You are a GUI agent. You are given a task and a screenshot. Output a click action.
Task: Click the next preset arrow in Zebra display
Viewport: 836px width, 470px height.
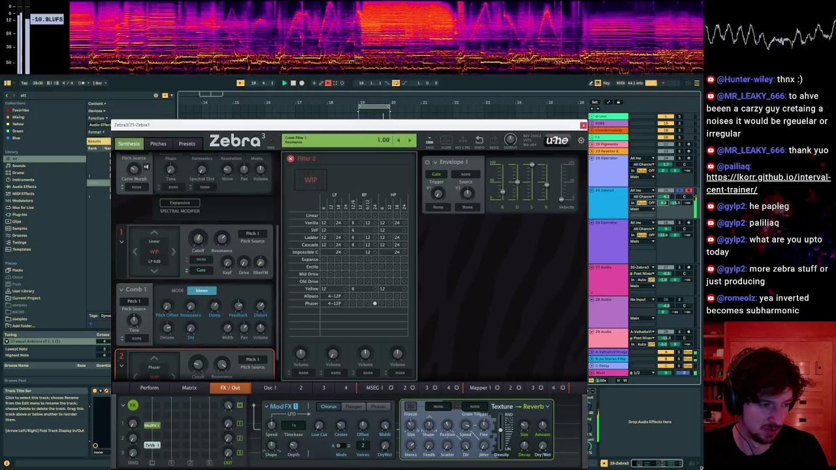pyautogui.click(x=410, y=140)
